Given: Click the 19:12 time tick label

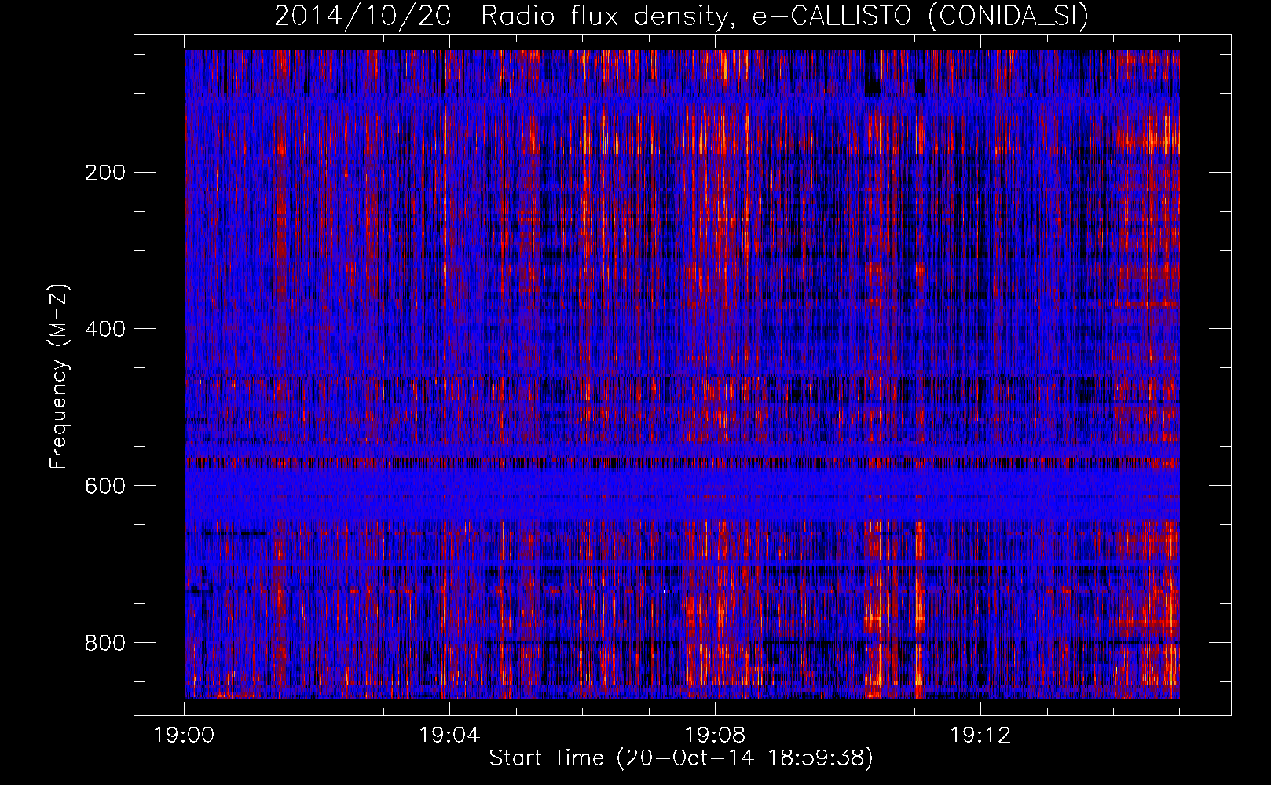Looking at the screenshot, I should pos(981,736).
